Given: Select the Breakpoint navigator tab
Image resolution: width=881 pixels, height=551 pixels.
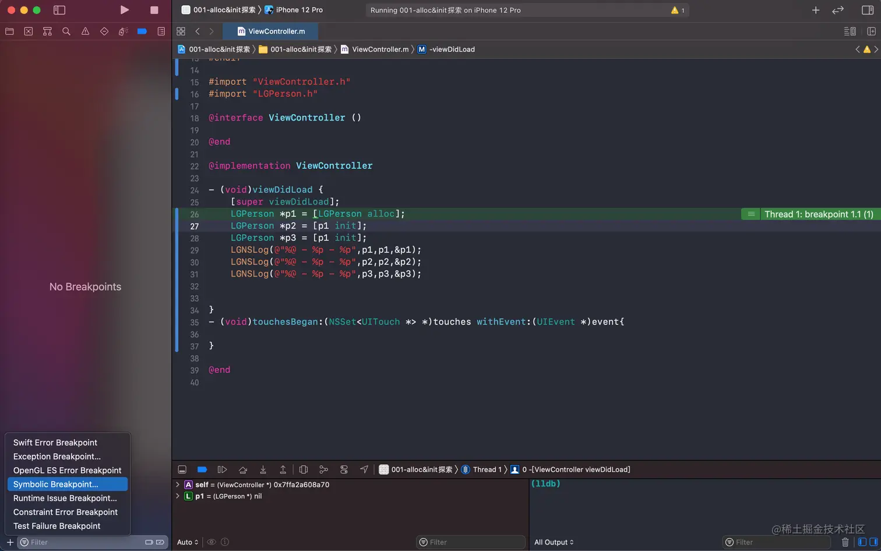Looking at the screenshot, I should (x=142, y=31).
